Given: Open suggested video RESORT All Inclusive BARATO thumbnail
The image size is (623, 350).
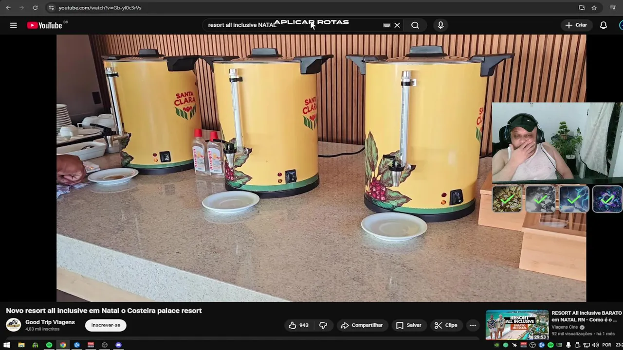Looking at the screenshot, I should click(x=517, y=325).
